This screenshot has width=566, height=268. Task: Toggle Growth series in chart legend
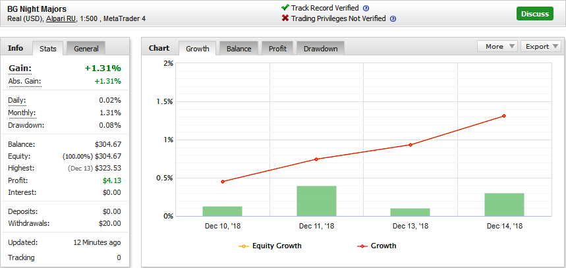pos(377,246)
